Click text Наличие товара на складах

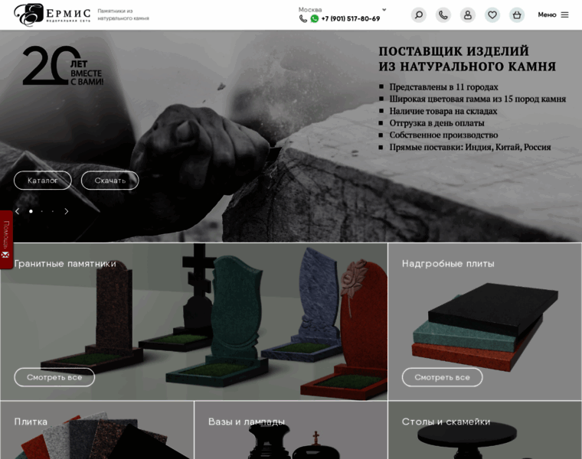443,111
